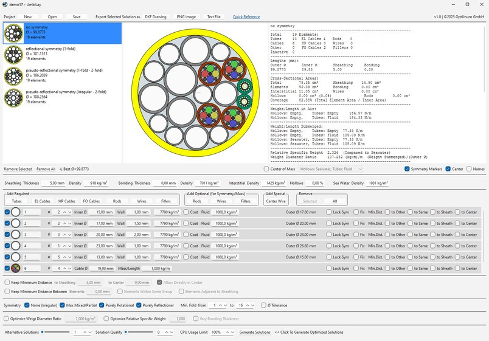Image resolution: width=489 pixels, height=341 pixels.
Task: Enable the Names checkbox
Action: pyautogui.click(x=469, y=169)
